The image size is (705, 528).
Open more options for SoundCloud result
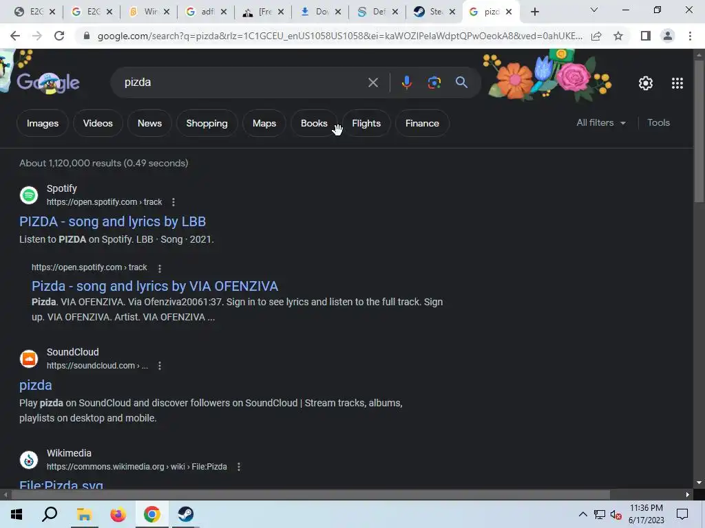click(x=160, y=366)
